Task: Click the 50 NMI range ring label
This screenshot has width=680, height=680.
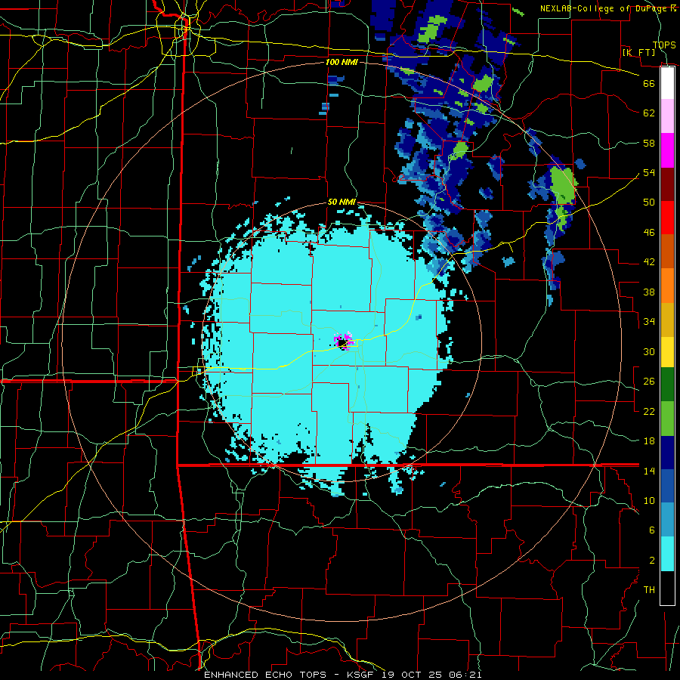Action: 342,202
